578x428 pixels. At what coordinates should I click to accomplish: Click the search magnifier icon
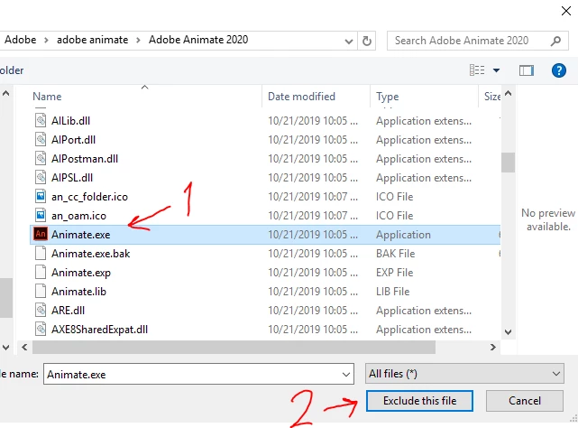tap(555, 41)
